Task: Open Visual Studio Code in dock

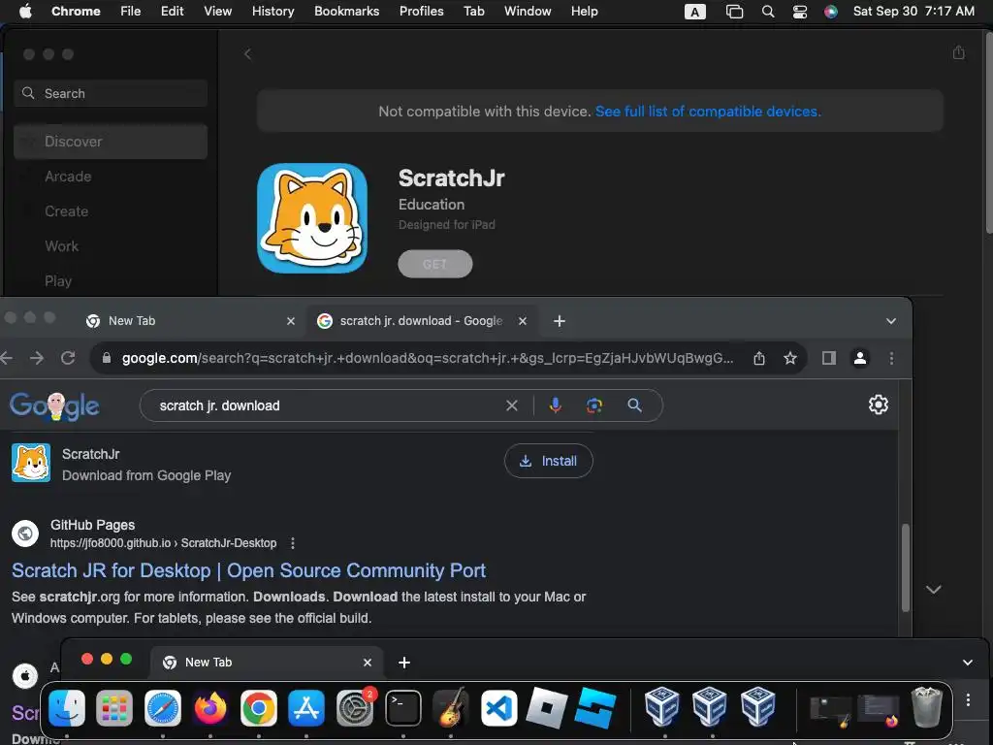Action: 498,707
